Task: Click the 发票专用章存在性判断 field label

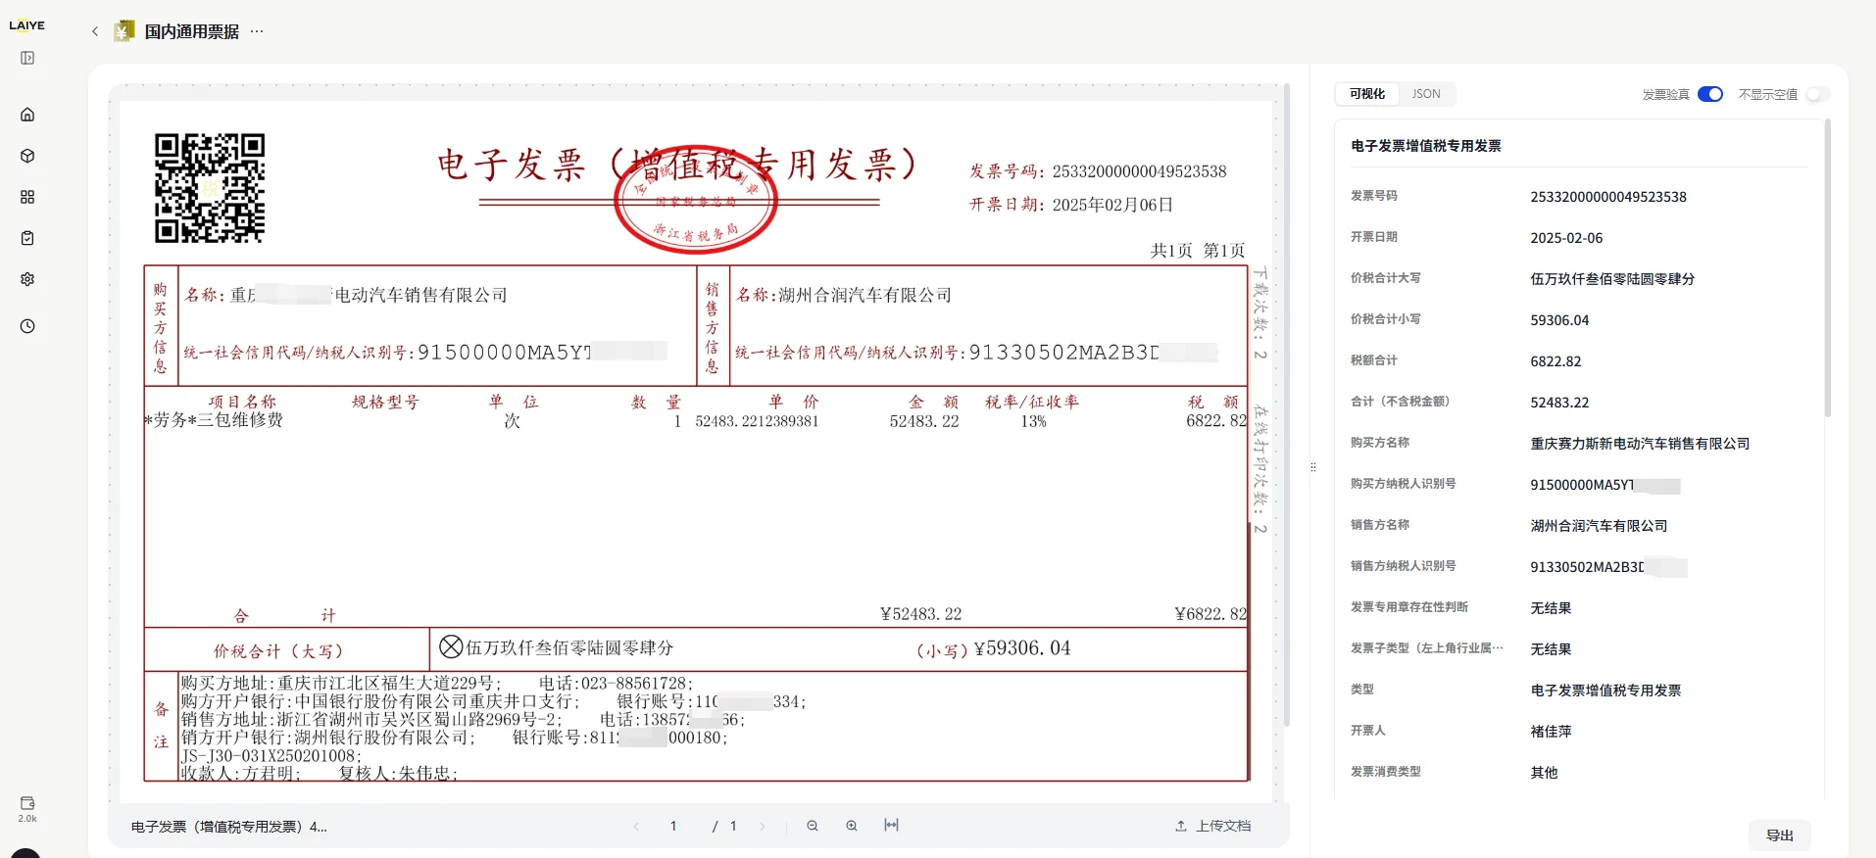Action: 1409,607
